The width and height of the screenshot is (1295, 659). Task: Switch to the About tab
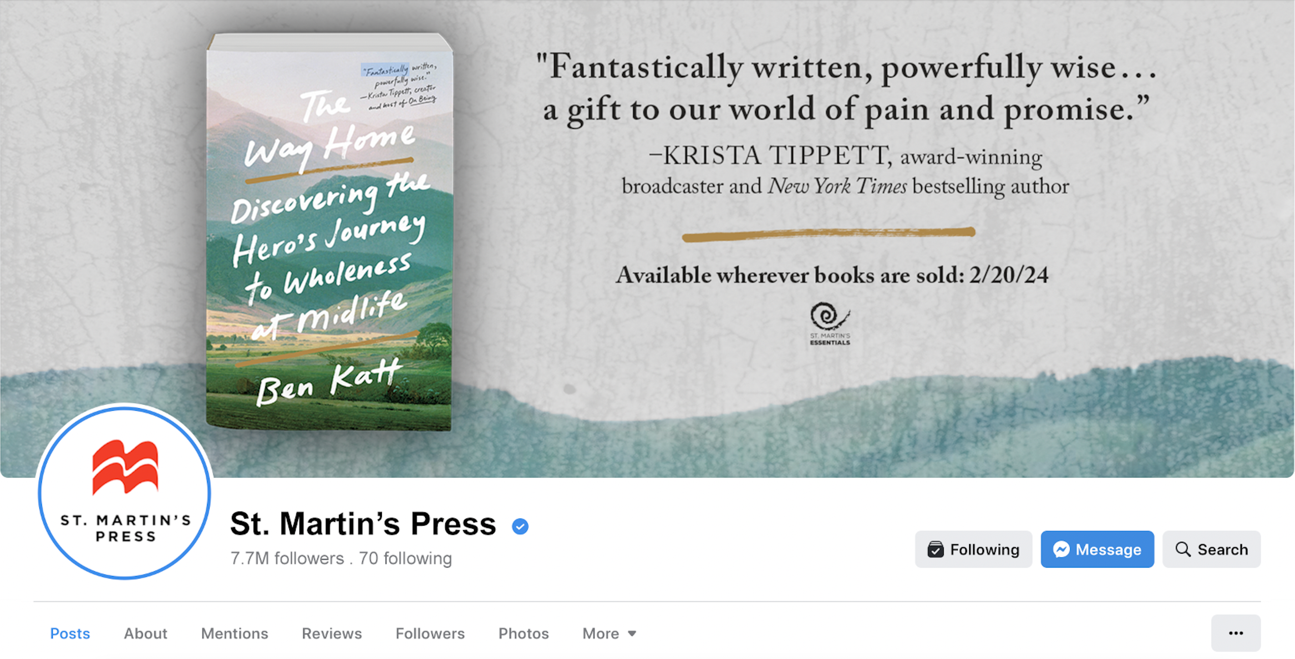(145, 633)
